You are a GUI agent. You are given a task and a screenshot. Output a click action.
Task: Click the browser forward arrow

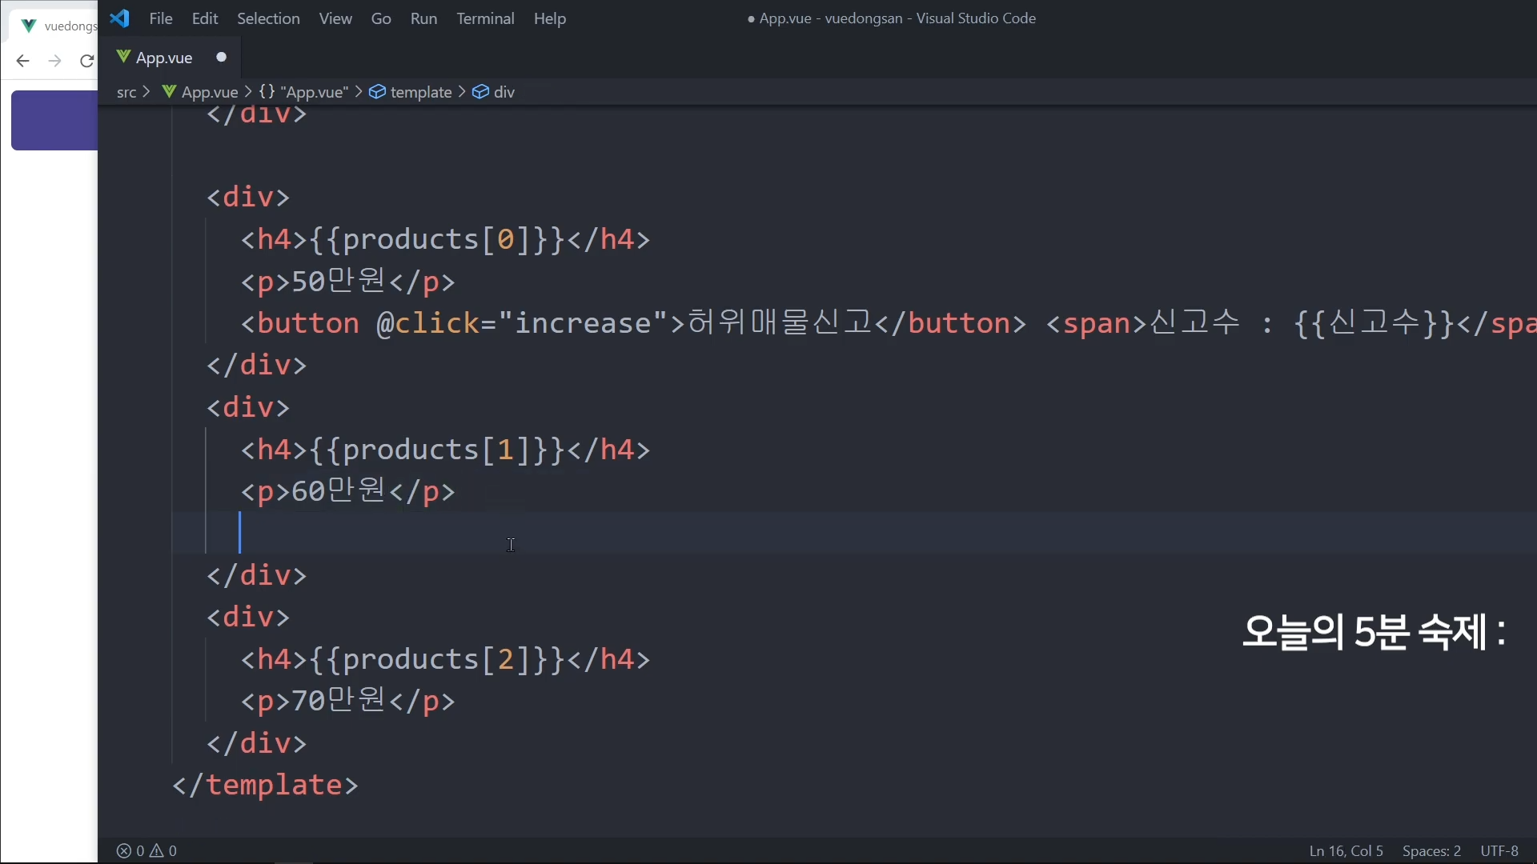pos(54,61)
